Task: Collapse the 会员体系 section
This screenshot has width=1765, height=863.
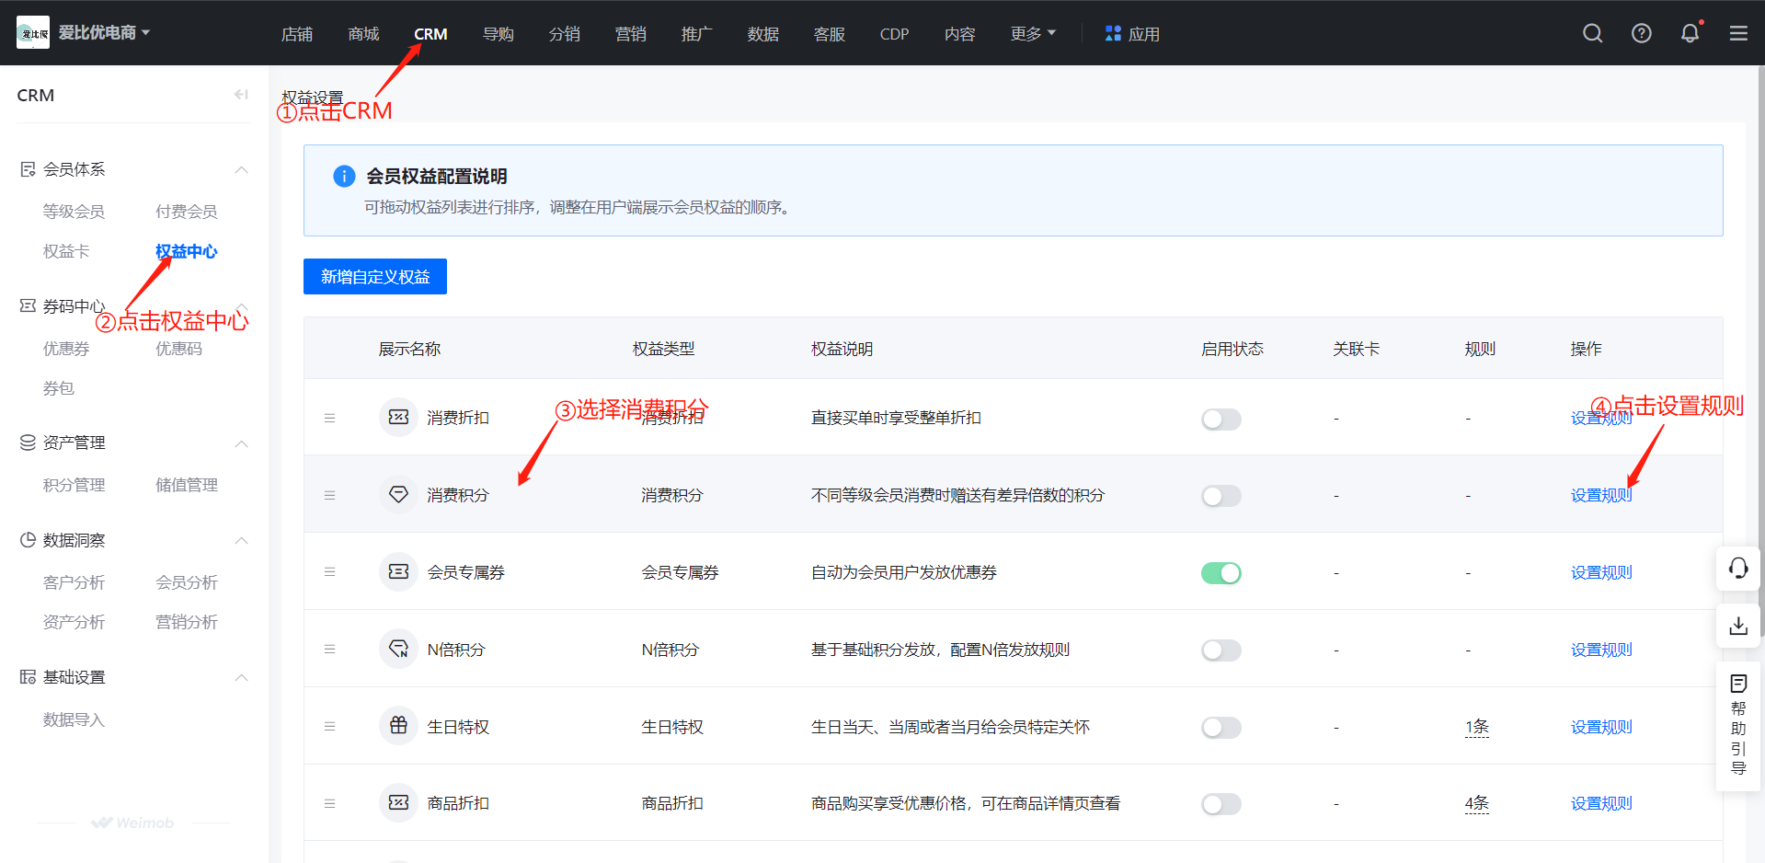Action: click(x=241, y=169)
